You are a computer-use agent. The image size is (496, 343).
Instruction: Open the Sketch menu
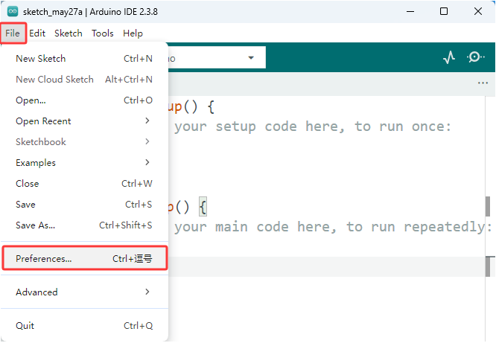69,33
